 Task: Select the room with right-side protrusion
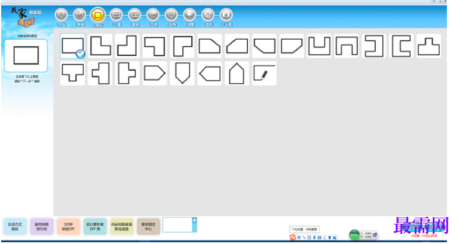click(x=127, y=73)
